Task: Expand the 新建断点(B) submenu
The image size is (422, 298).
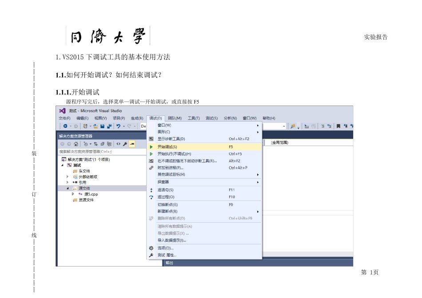Action: tap(204, 212)
